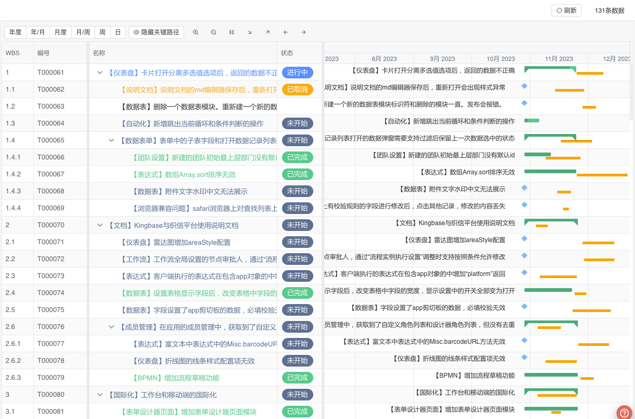Click the down-right diagonal arrow icon
Screen dimensions: 635x419
tap(250, 32)
